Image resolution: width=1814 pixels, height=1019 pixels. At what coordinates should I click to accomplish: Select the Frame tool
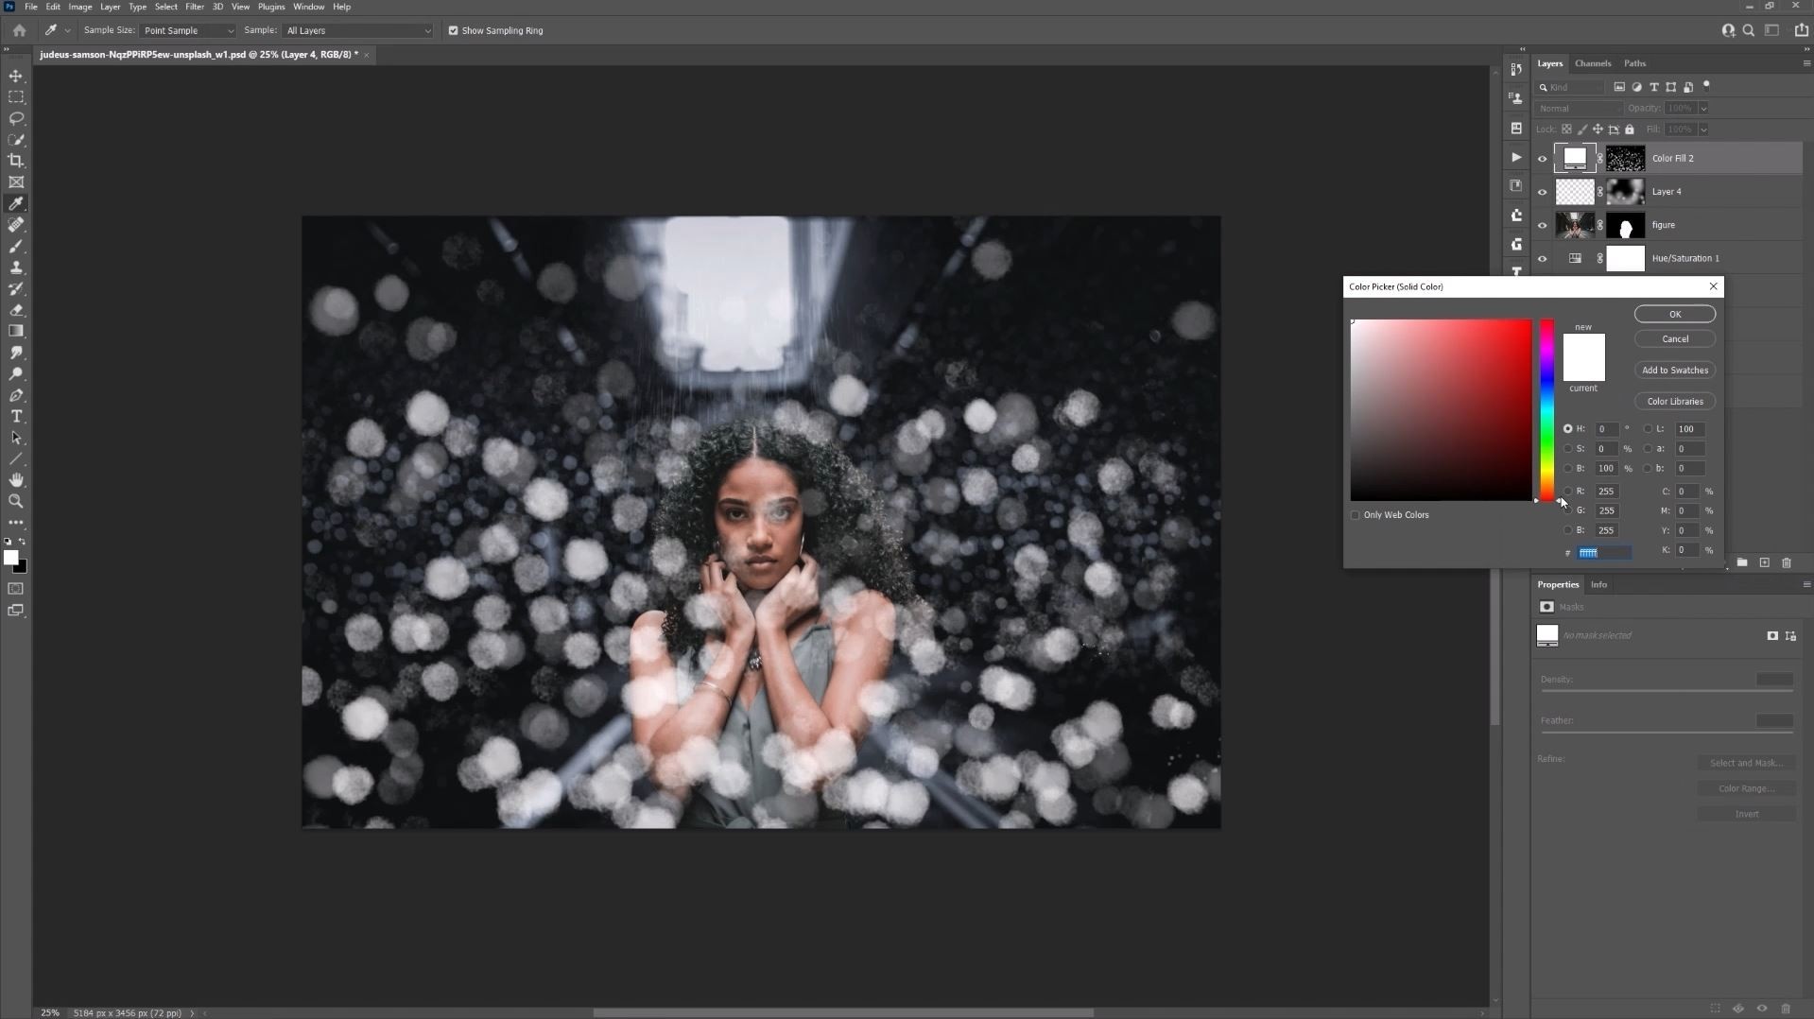16,182
